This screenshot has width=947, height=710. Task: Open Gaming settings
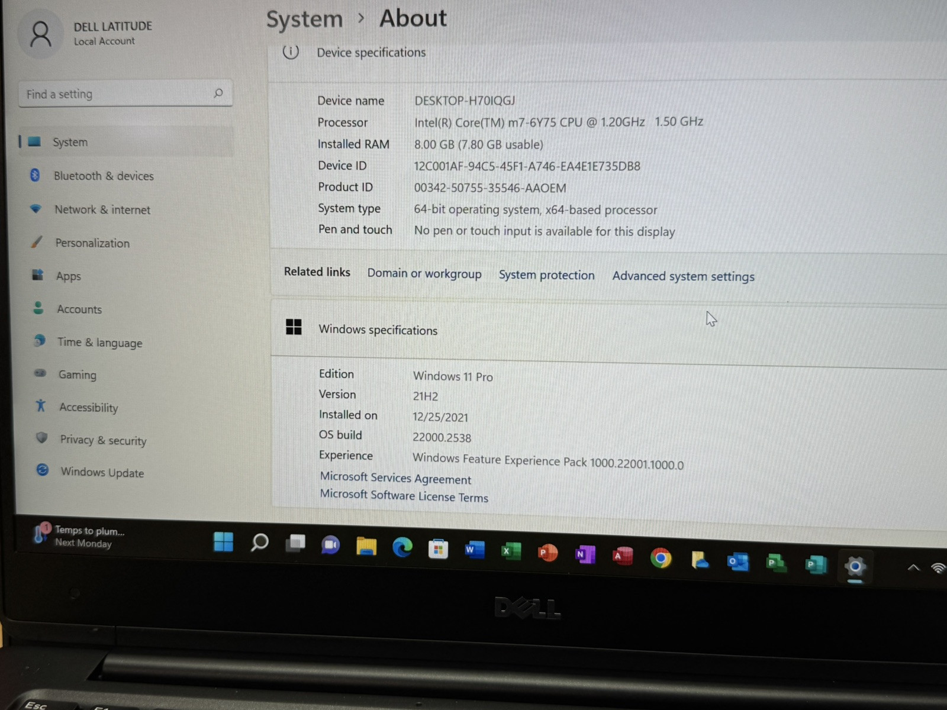77,375
